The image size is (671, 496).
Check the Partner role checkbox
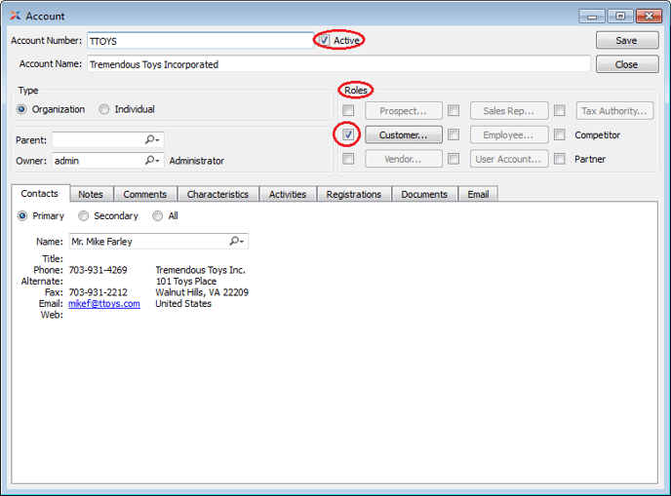(x=560, y=159)
